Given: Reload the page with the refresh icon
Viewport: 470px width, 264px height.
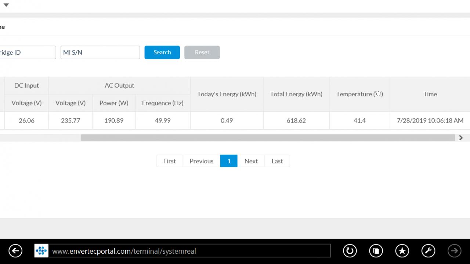Looking at the screenshot, I should 350,251.
